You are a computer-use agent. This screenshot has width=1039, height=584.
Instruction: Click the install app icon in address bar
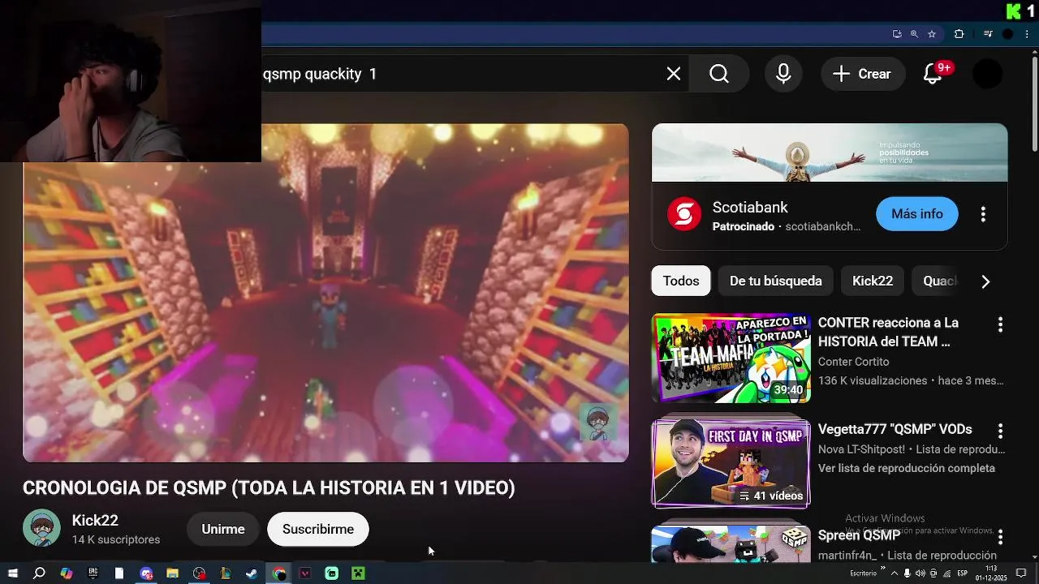(x=897, y=34)
